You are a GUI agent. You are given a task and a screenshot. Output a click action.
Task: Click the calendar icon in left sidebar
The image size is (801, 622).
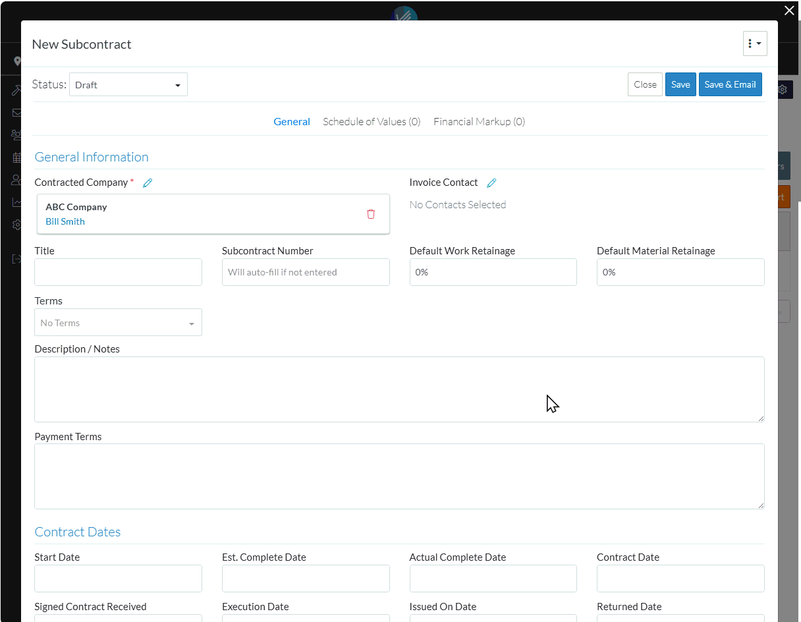click(x=16, y=157)
